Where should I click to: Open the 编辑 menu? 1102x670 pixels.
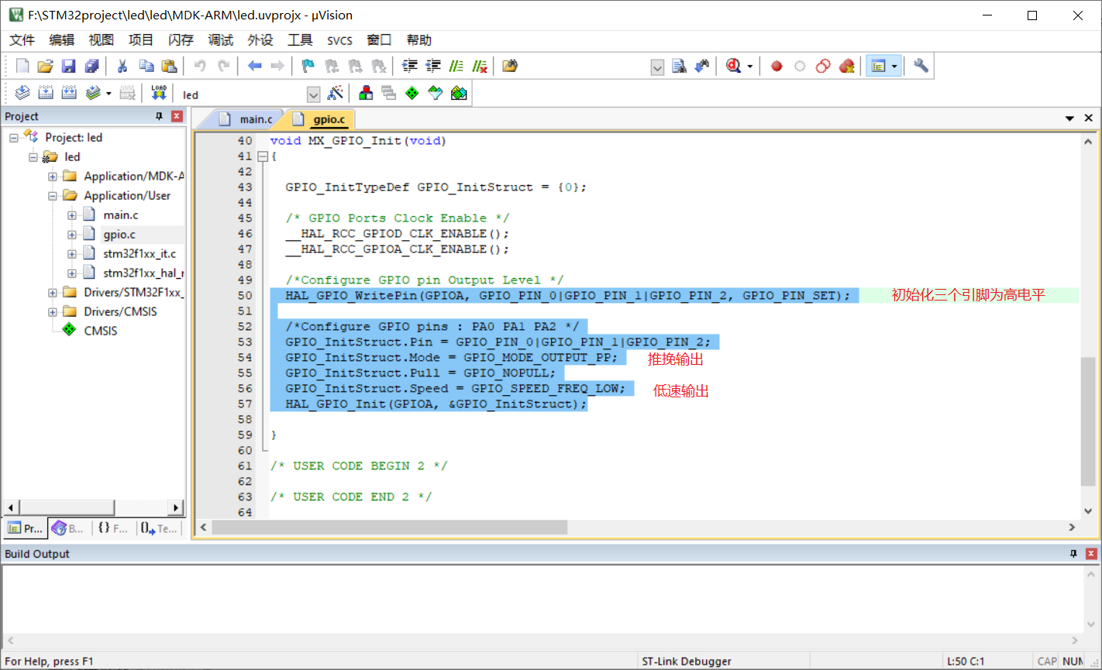click(62, 40)
